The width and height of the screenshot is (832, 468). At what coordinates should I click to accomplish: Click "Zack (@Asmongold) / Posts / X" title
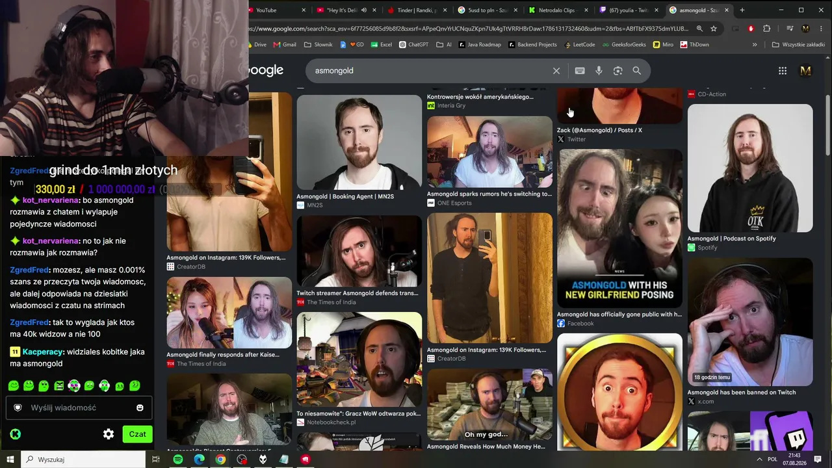click(599, 130)
